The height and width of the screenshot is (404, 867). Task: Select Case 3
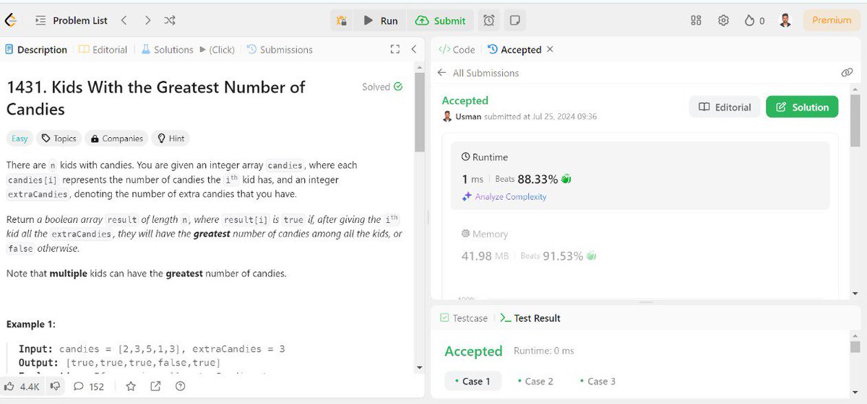(x=598, y=382)
